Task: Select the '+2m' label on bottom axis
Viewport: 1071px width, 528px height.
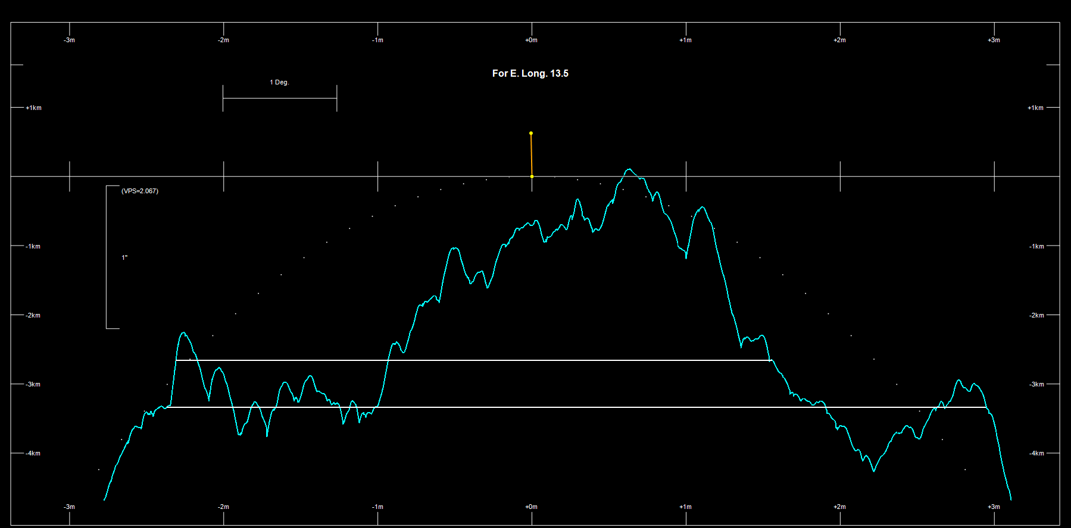Action: [839, 507]
